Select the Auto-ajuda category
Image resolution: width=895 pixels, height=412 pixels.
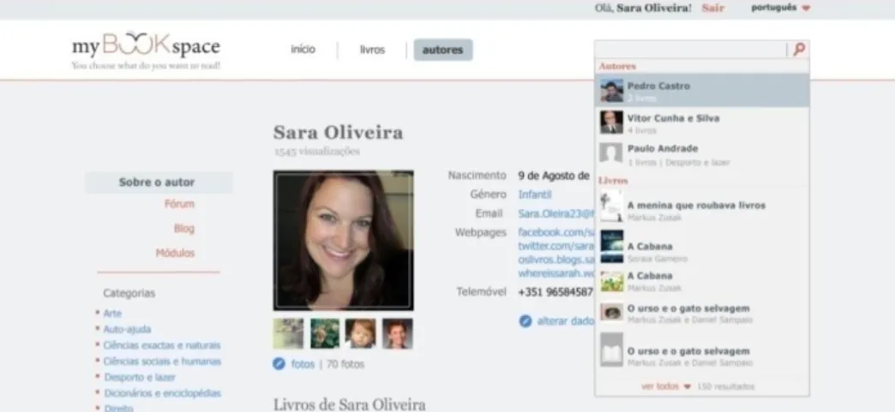(127, 329)
